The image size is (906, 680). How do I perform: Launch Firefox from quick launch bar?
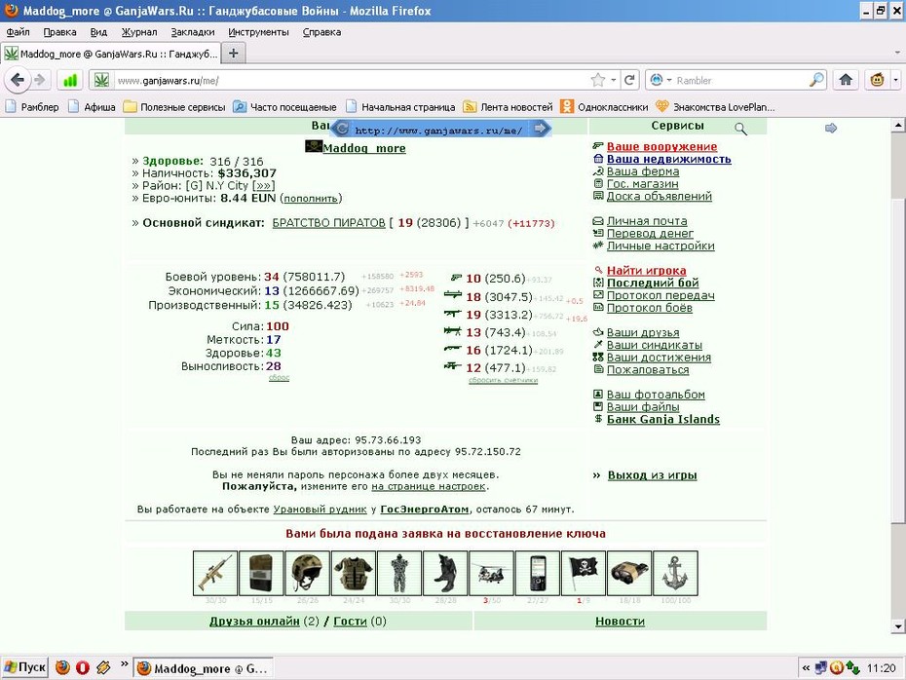(x=62, y=668)
